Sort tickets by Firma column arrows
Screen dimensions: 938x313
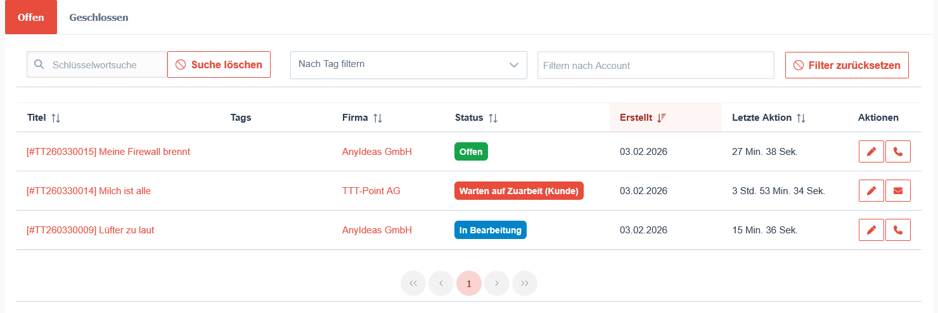coord(378,118)
